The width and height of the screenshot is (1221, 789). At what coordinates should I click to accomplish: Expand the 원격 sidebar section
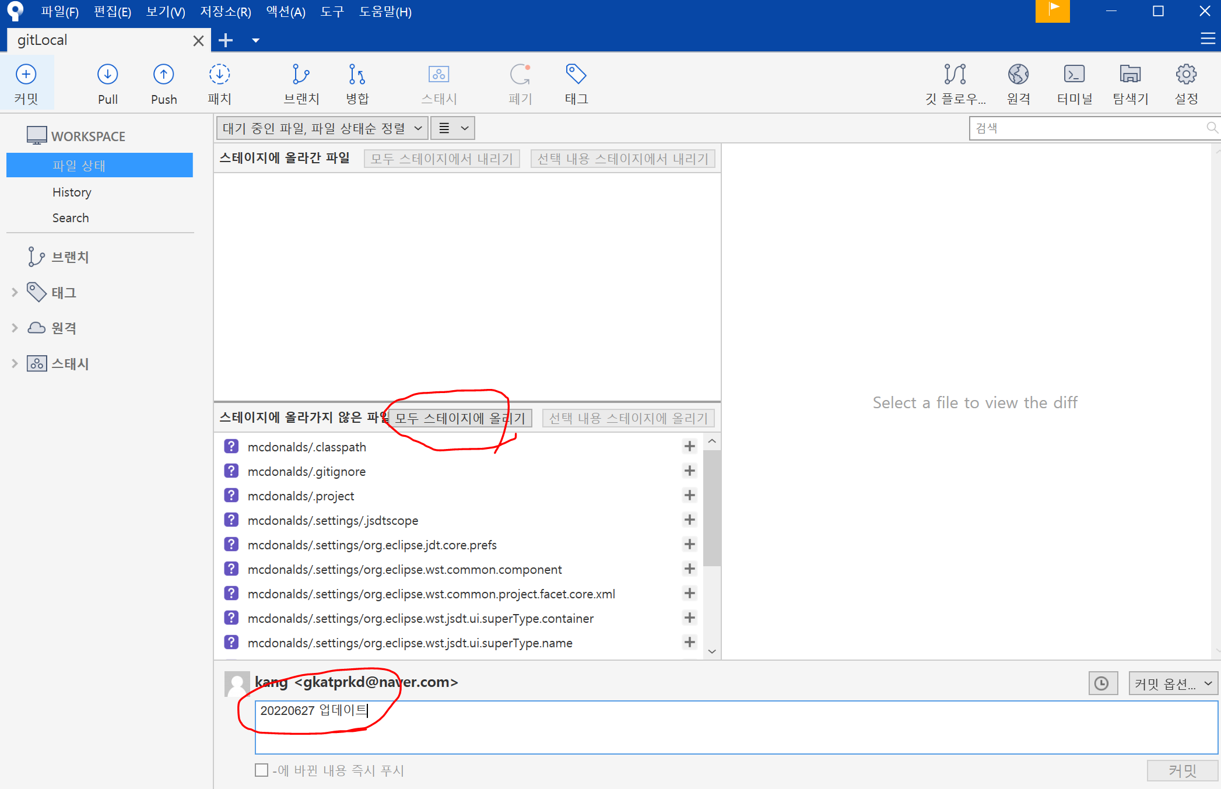click(15, 328)
